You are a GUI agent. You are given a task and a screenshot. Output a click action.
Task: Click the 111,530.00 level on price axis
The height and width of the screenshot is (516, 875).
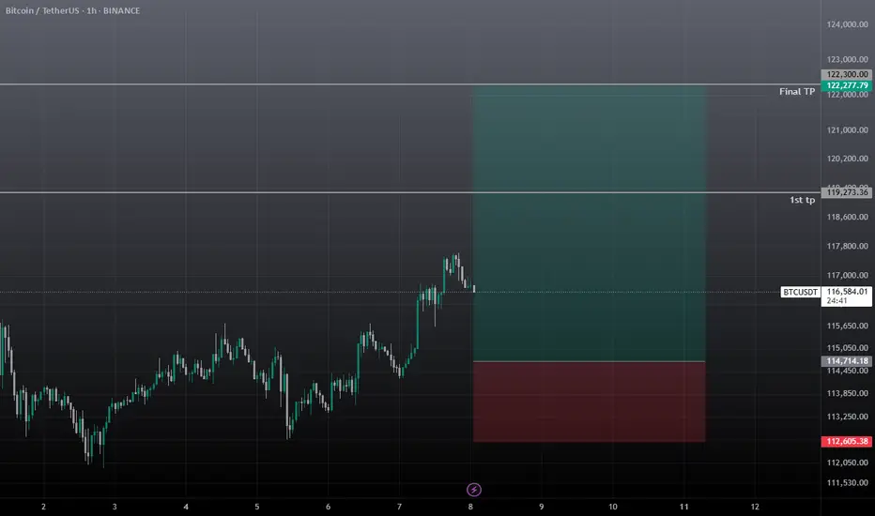tap(847, 482)
